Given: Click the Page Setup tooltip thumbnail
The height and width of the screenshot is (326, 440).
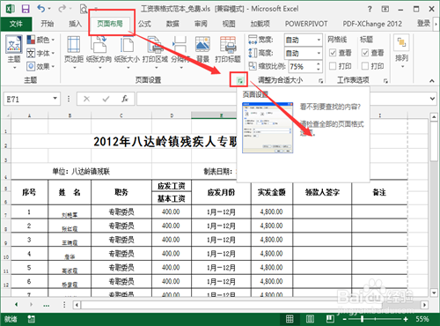Looking at the screenshot, I should [268, 128].
